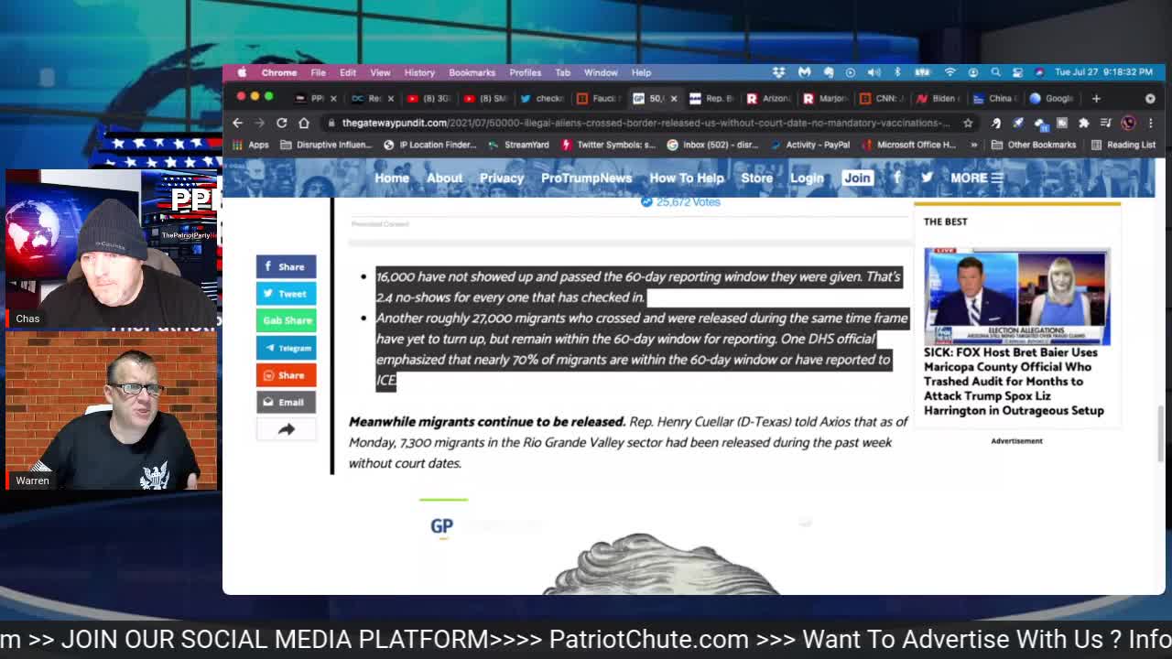Open the Store link

(x=756, y=178)
